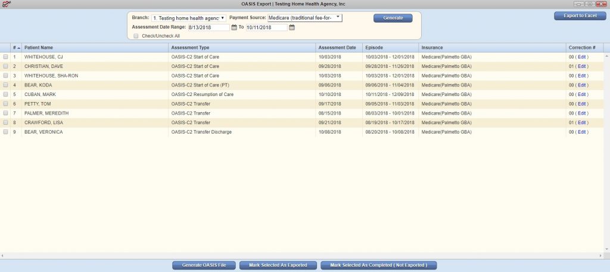Select checkbox for WHITEHOUSE, CJ row
The height and width of the screenshot is (272, 610).
click(x=6, y=57)
